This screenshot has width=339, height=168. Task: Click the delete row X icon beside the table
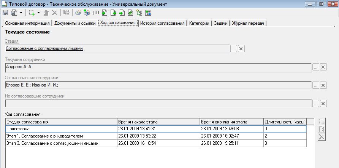coord(322,137)
